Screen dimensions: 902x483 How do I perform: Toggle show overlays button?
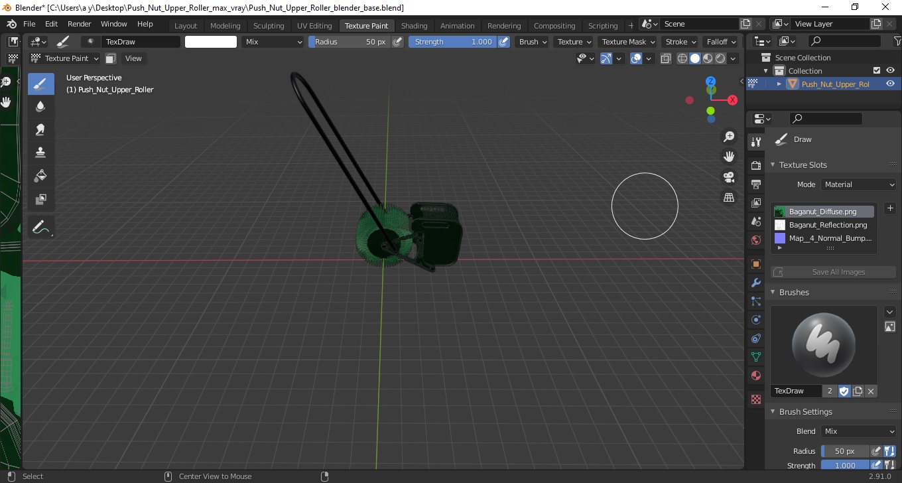636,58
